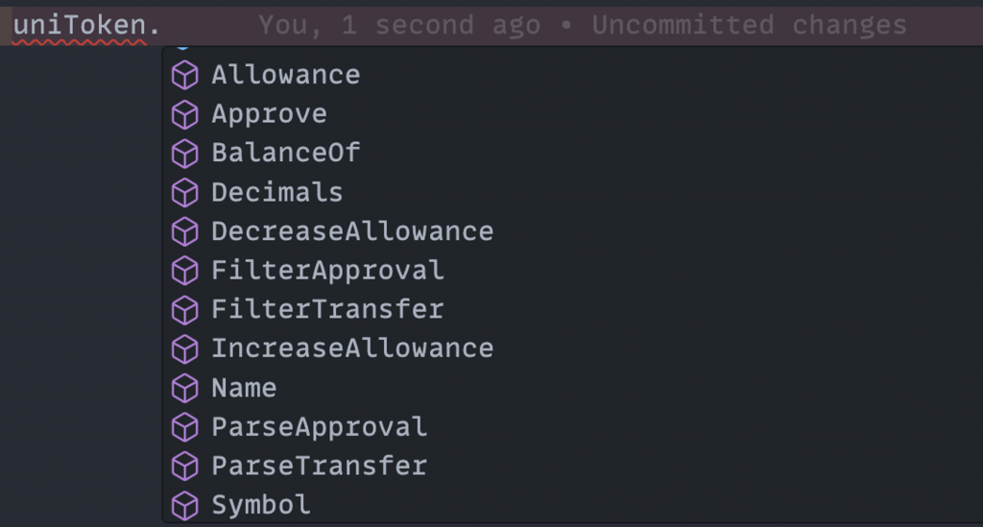Image resolution: width=983 pixels, height=527 pixels.
Task: Select the ParseTransfer completion item
Action: click(x=572, y=467)
